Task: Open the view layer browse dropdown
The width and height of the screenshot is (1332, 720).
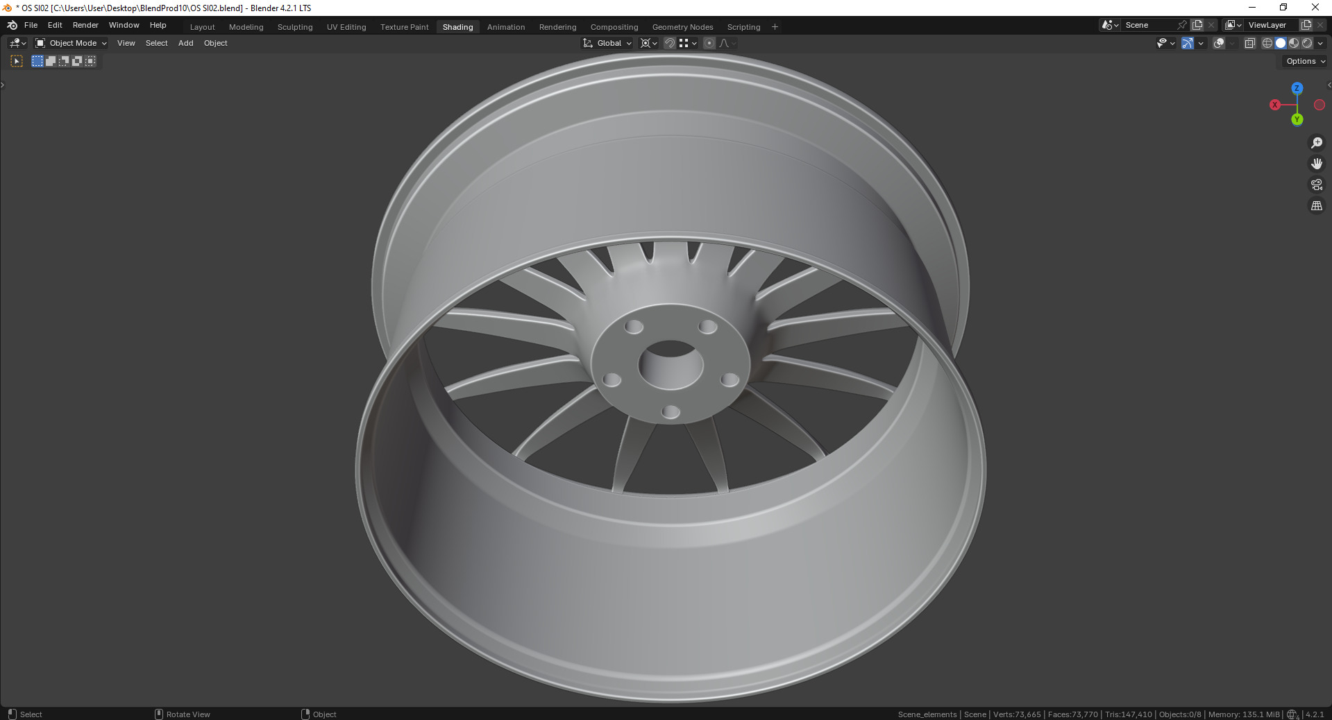Action: click(x=1233, y=25)
